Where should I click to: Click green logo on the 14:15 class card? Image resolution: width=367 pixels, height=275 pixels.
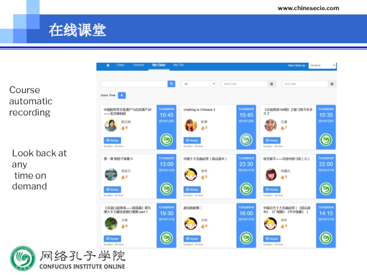click(326, 238)
